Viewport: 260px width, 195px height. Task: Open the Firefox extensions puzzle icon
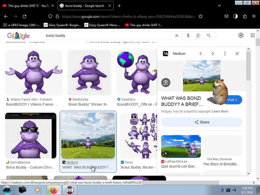click(245, 16)
